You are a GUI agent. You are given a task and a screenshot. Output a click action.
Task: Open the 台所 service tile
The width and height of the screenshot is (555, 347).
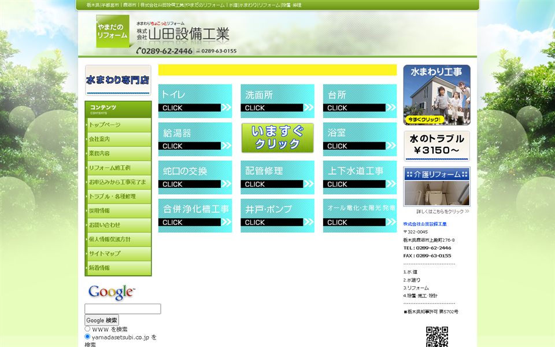(360, 101)
